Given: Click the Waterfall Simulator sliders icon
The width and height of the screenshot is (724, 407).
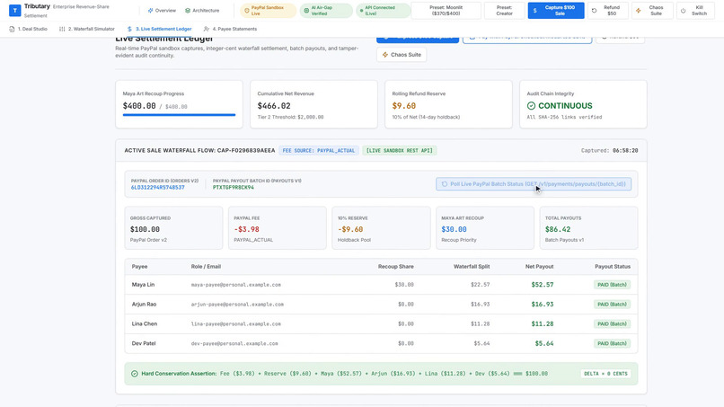Looking at the screenshot, I should point(62,29).
